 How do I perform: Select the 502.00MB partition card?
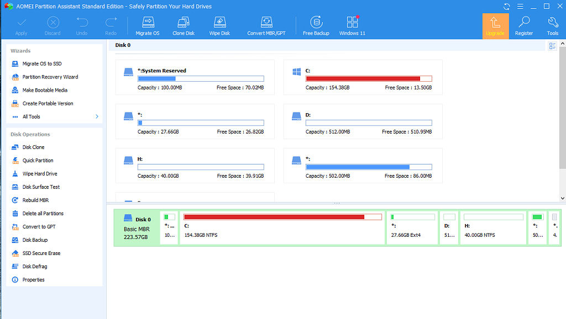point(363,166)
